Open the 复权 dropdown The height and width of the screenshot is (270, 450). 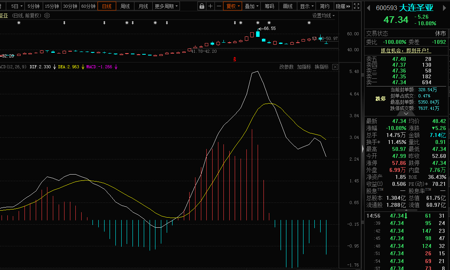click(233, 6)
